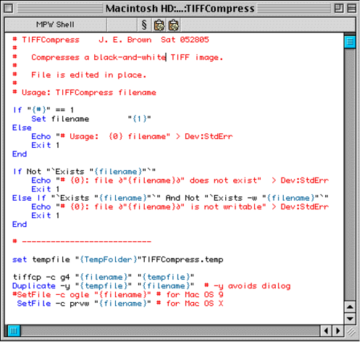Click the Macintosh HD:...:TIFFCompress title text
The width and height of the screenshot is (362, 342).
pos(180,9)
